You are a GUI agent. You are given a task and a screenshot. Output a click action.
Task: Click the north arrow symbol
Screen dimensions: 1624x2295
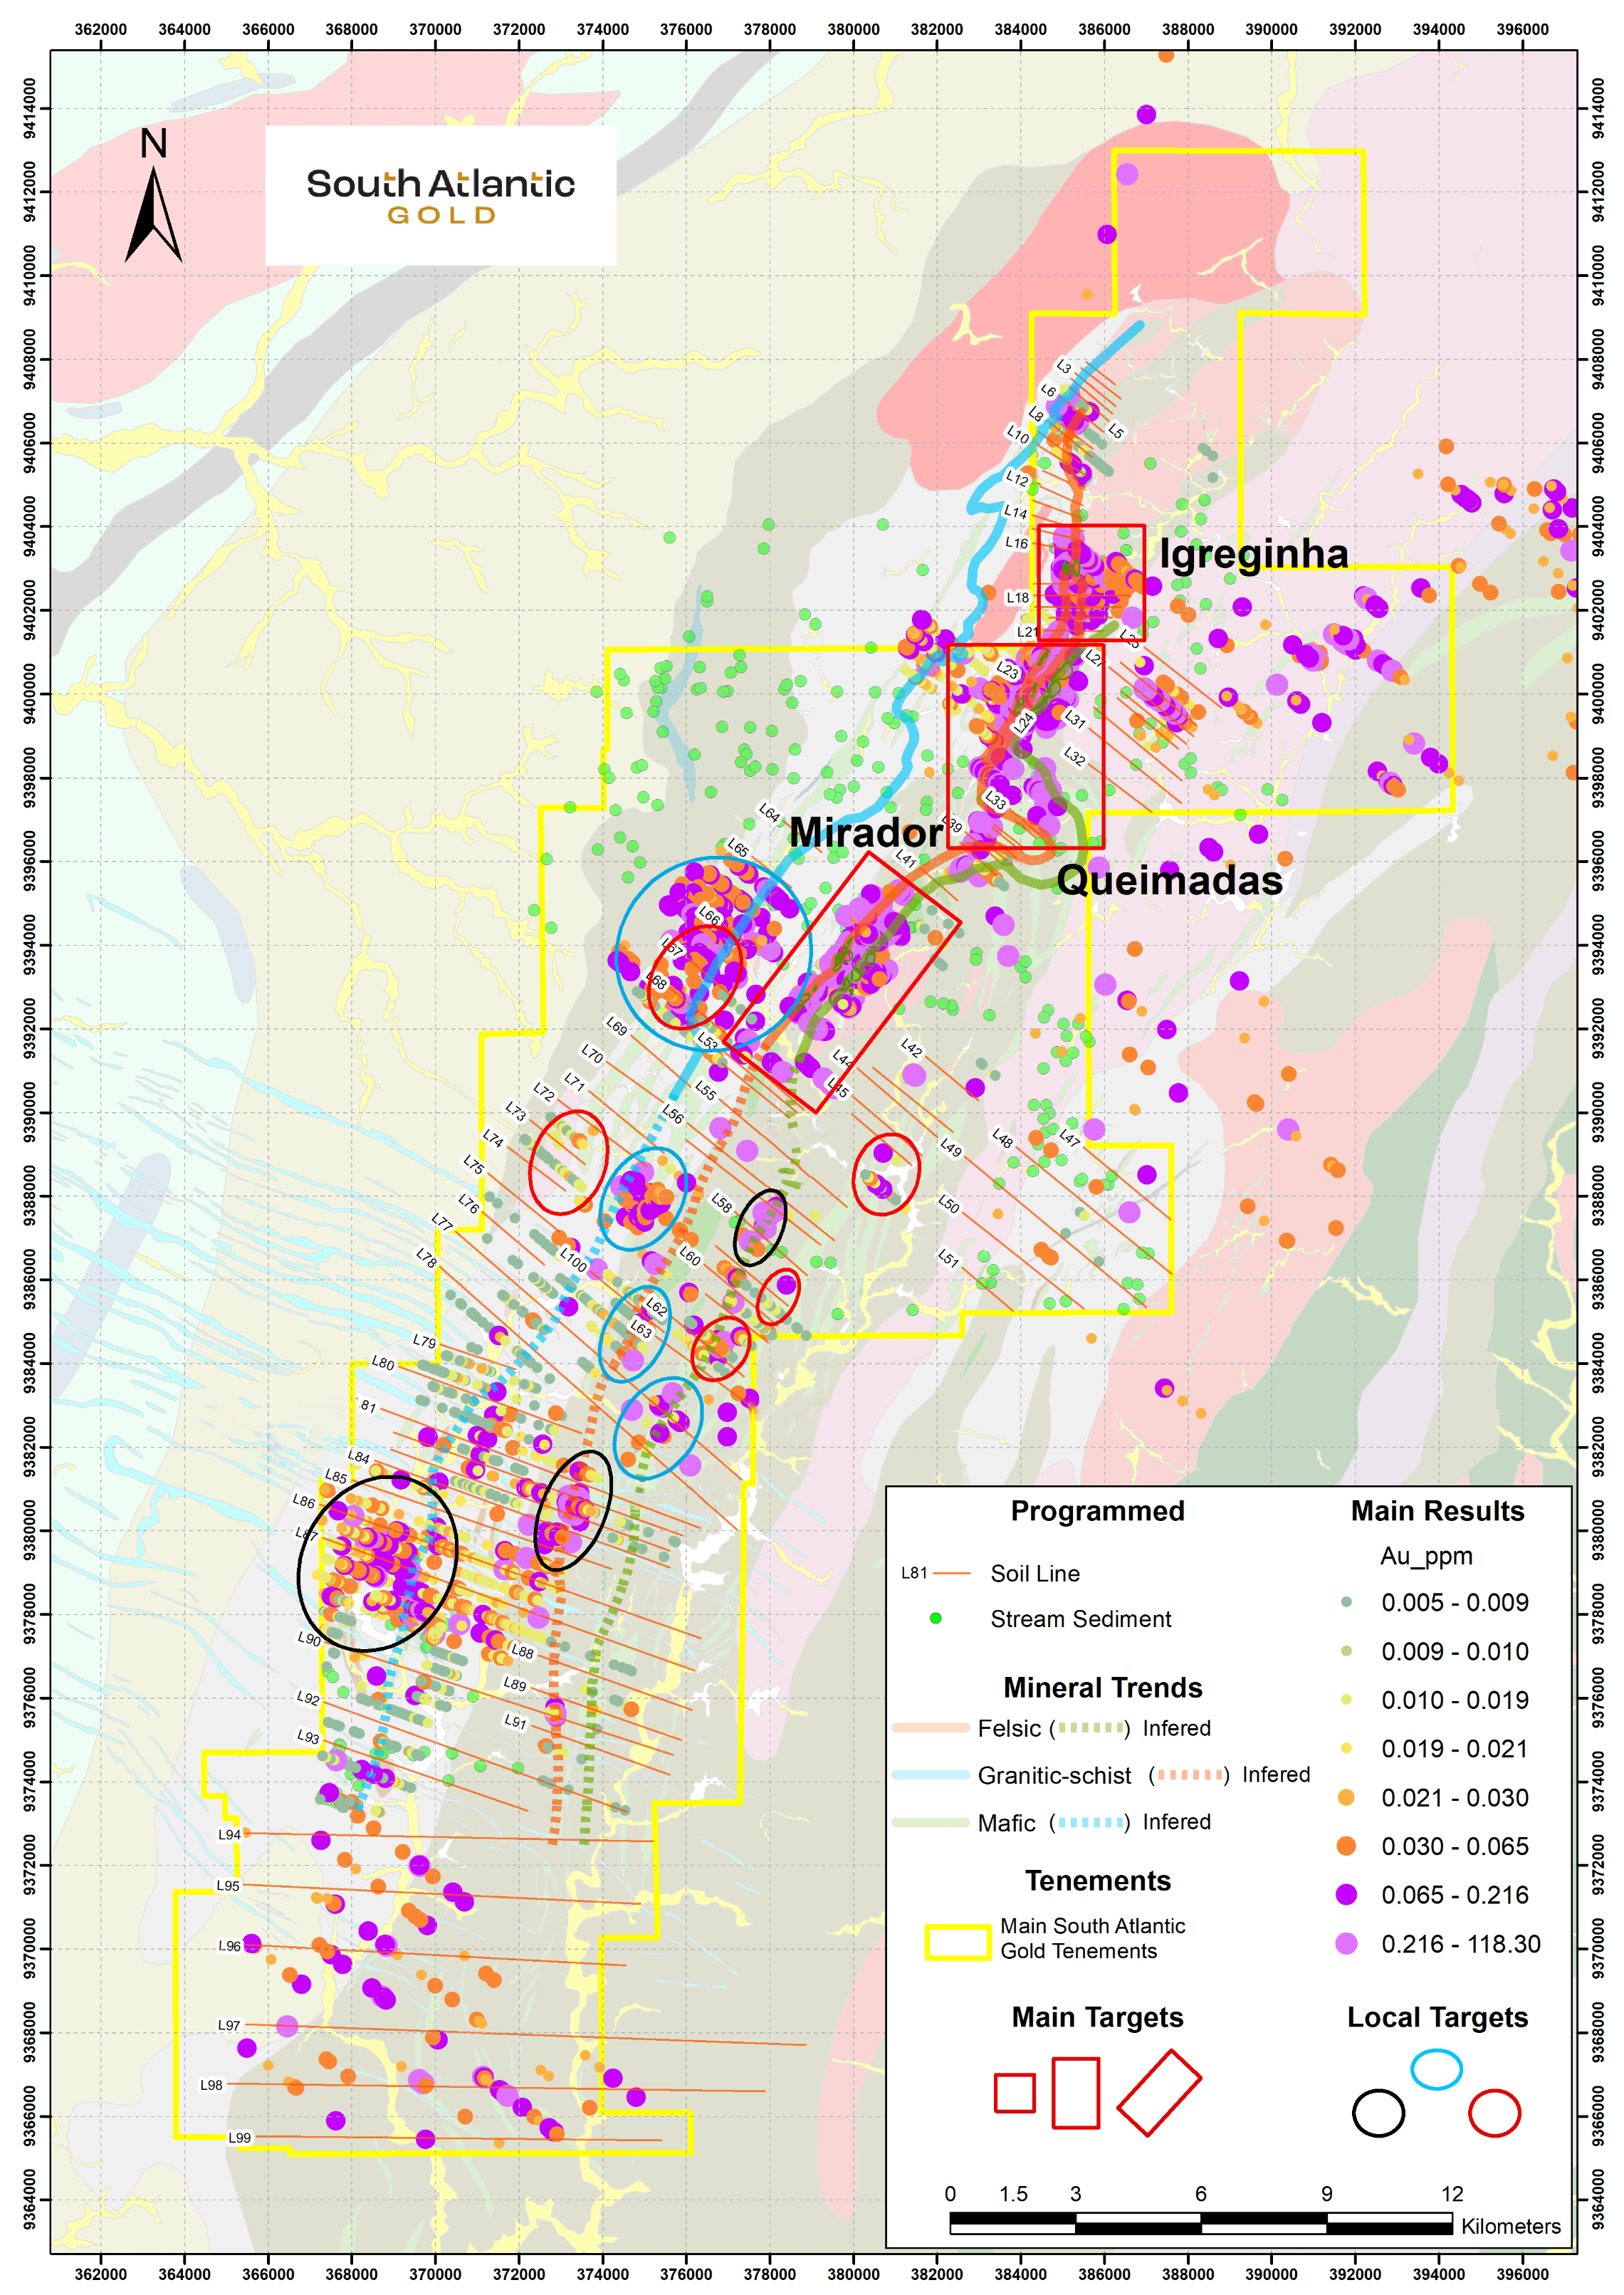pyautogui.click(x=153, y=213)
